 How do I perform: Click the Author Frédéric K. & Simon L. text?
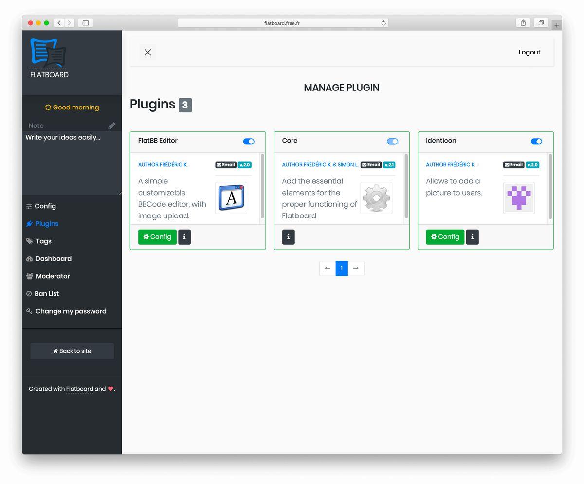click(320, 165)
